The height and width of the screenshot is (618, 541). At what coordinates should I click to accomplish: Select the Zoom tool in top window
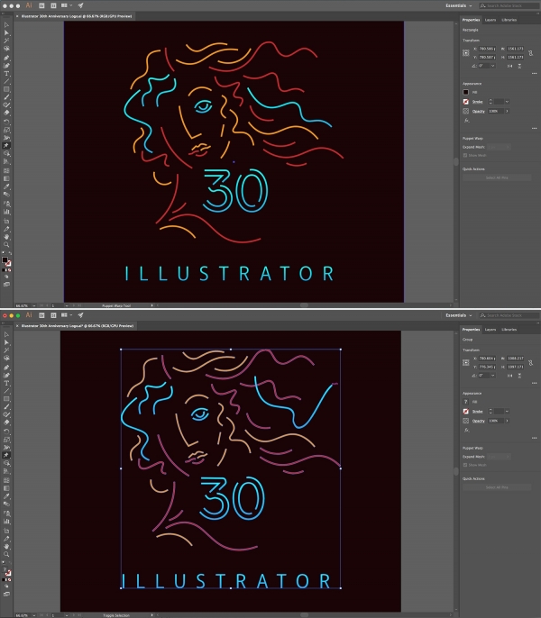tap(6, 245)
